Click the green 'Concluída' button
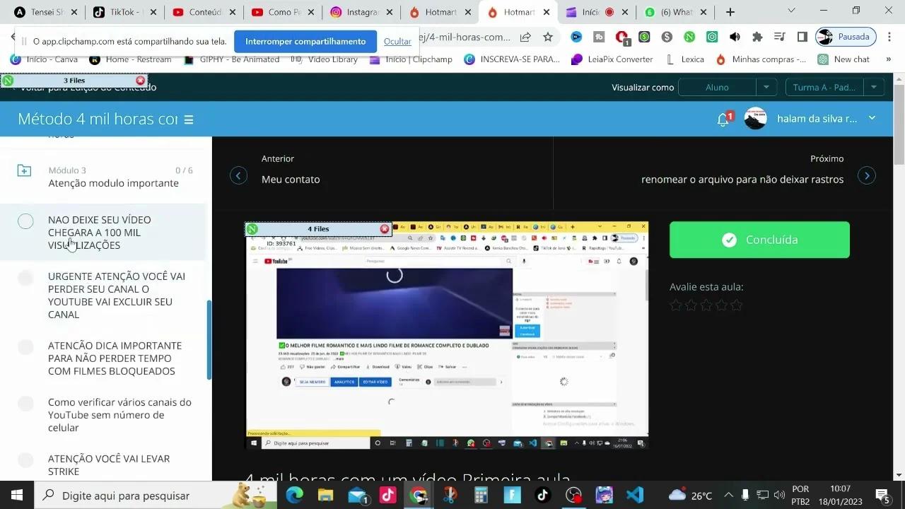 [759, 240]
